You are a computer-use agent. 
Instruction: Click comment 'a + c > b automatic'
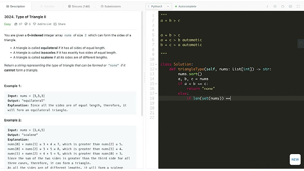tap(181, 40)
